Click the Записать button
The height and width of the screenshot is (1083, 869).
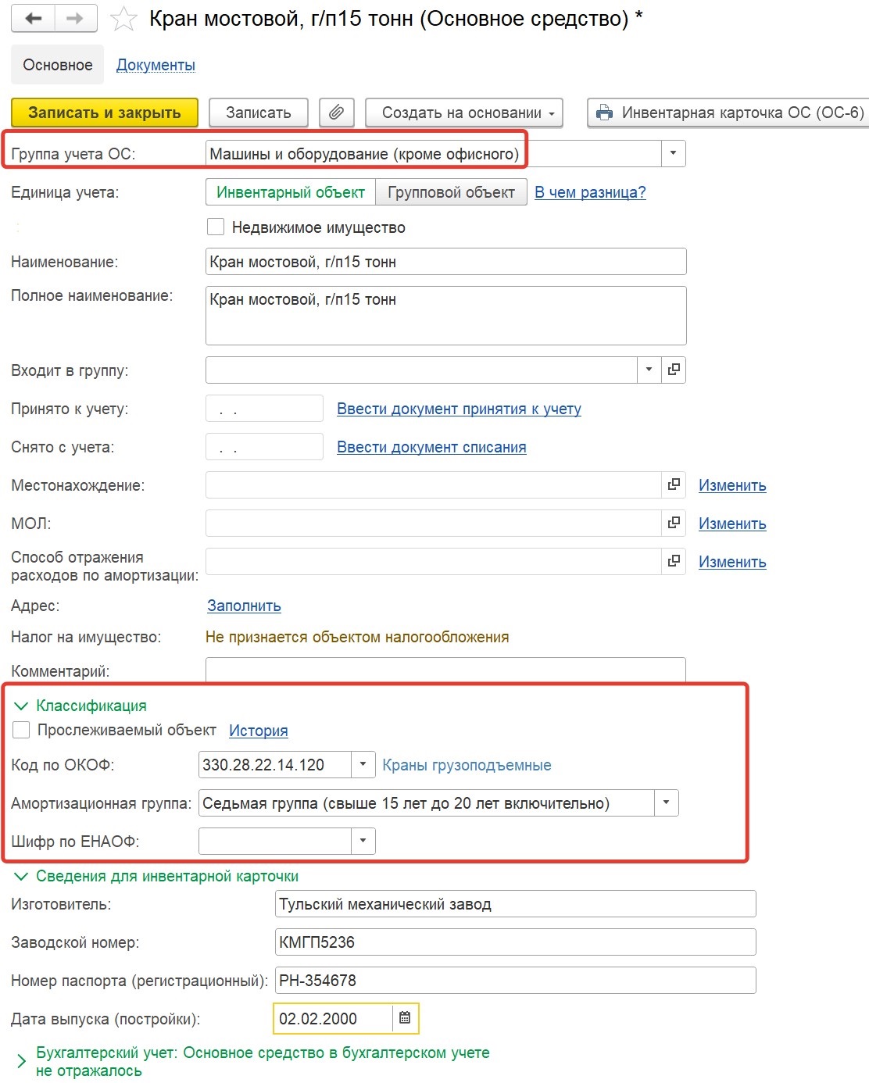(259, 113)
